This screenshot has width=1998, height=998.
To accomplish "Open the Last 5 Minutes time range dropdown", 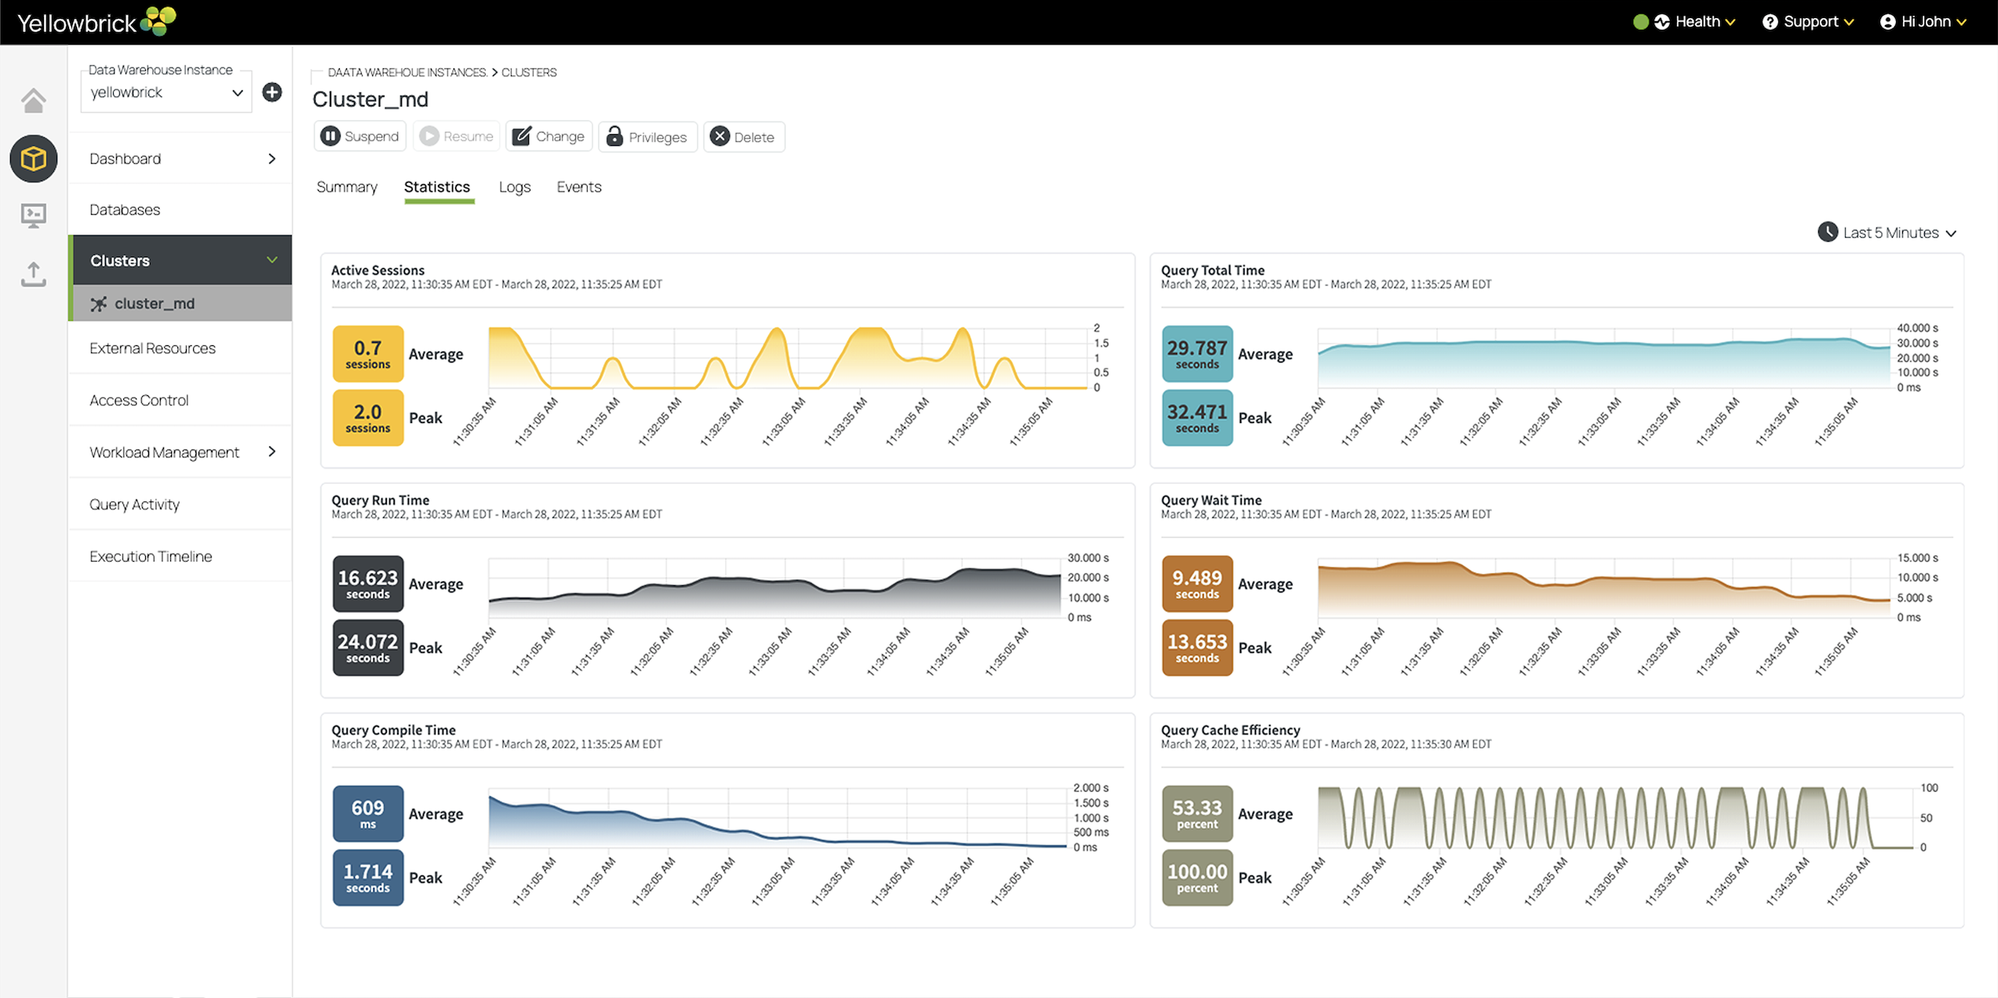I will tap(1887, 232).
